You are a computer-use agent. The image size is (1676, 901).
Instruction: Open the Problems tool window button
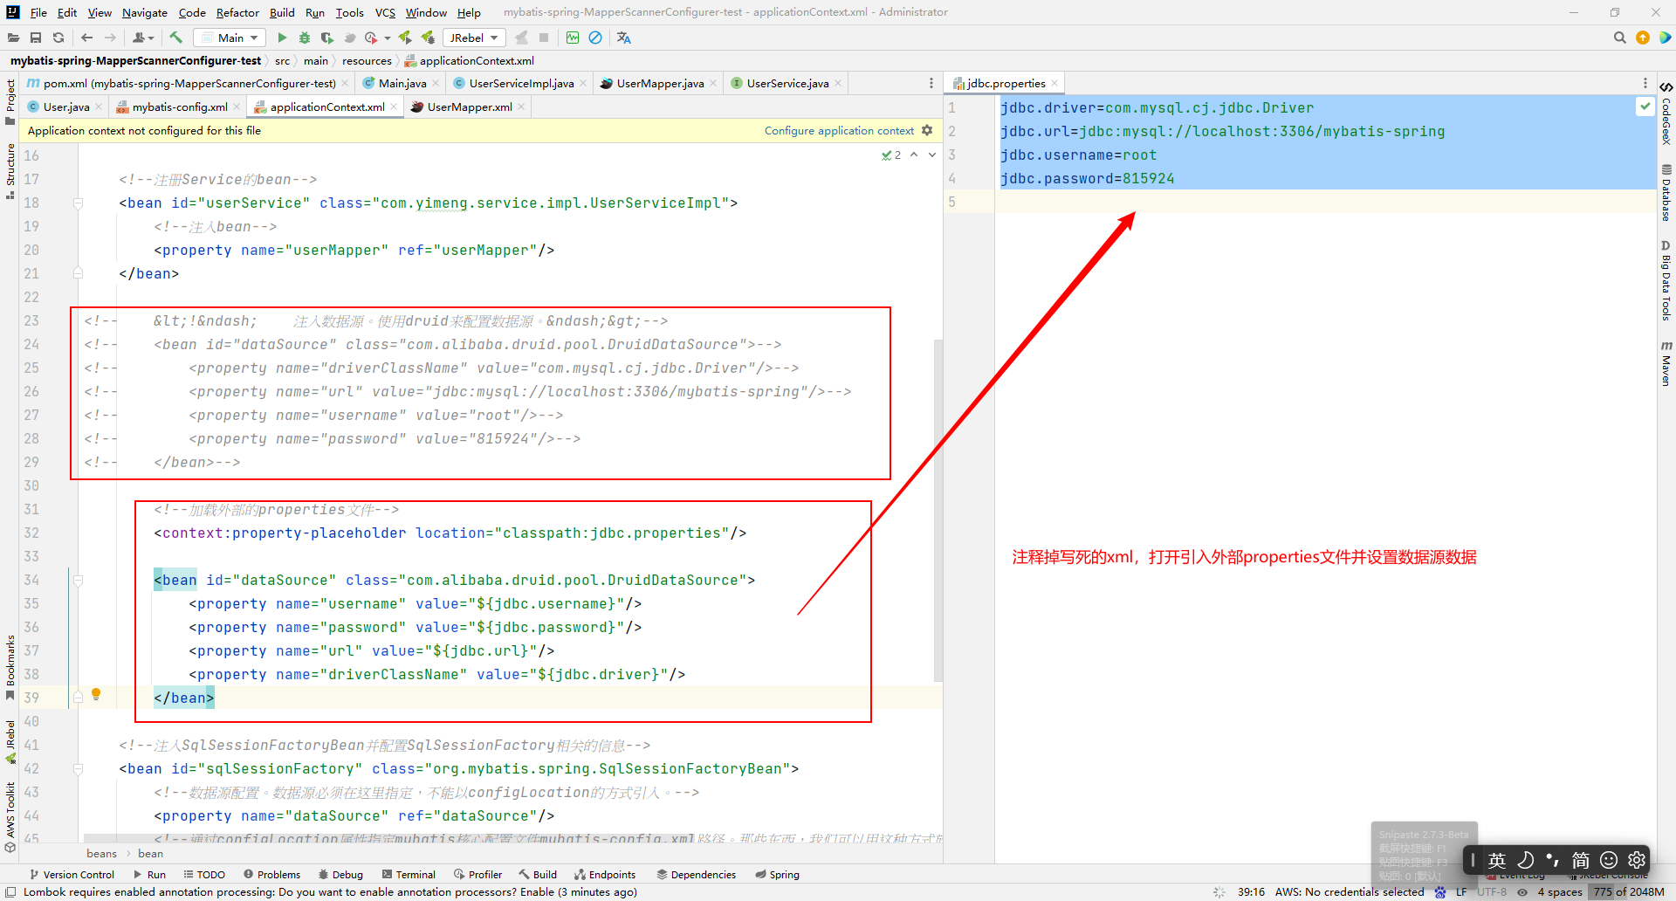click(x=271, y=874)
